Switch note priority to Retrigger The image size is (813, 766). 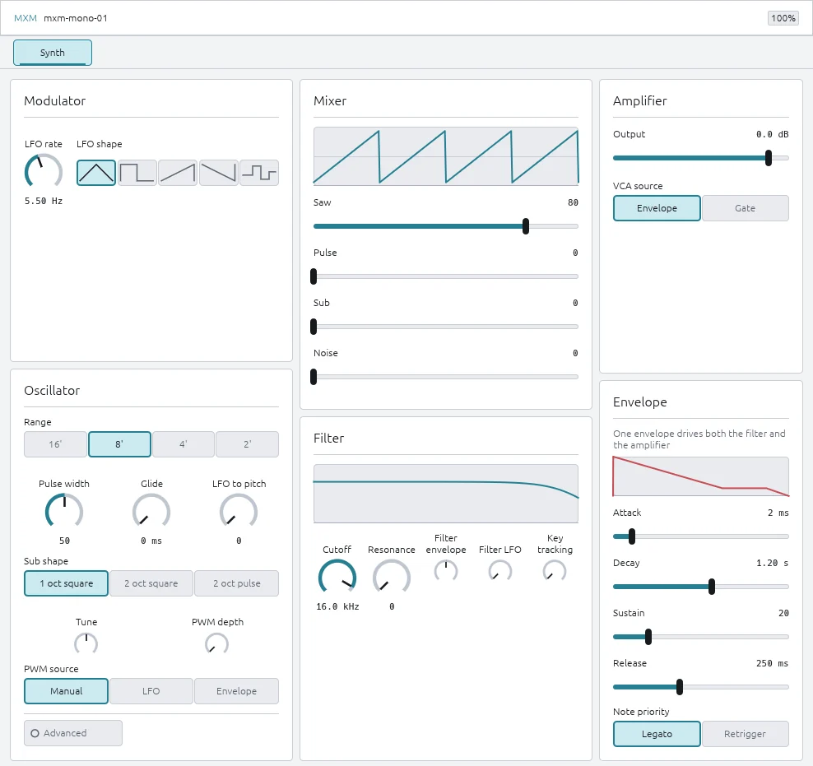click(x=745, y=734)
